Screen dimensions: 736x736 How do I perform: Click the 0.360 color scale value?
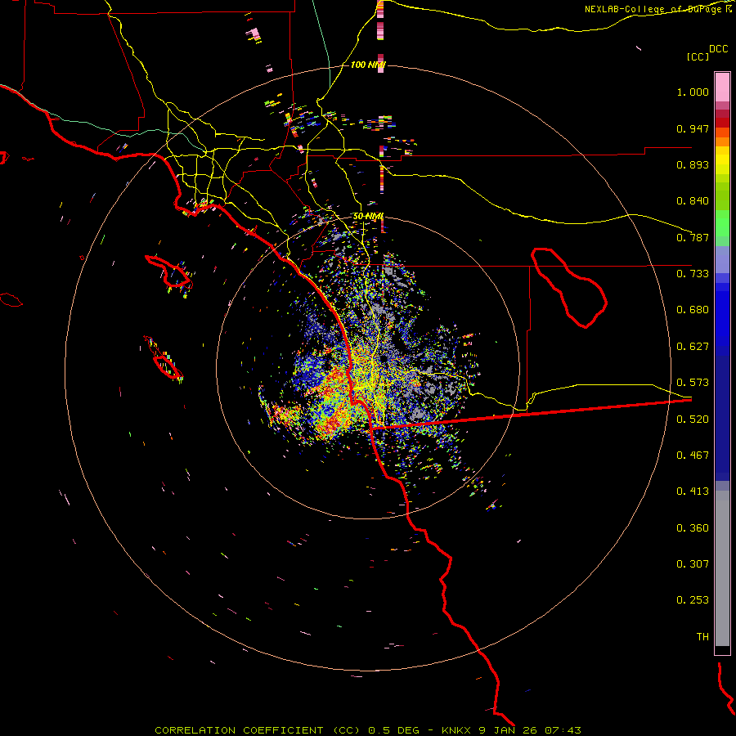[x=693, y=528]
